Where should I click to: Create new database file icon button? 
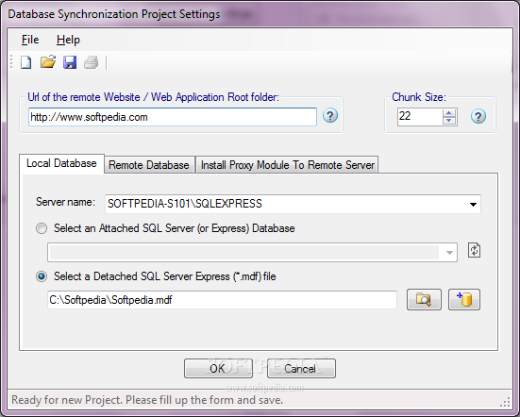[464, 300]
